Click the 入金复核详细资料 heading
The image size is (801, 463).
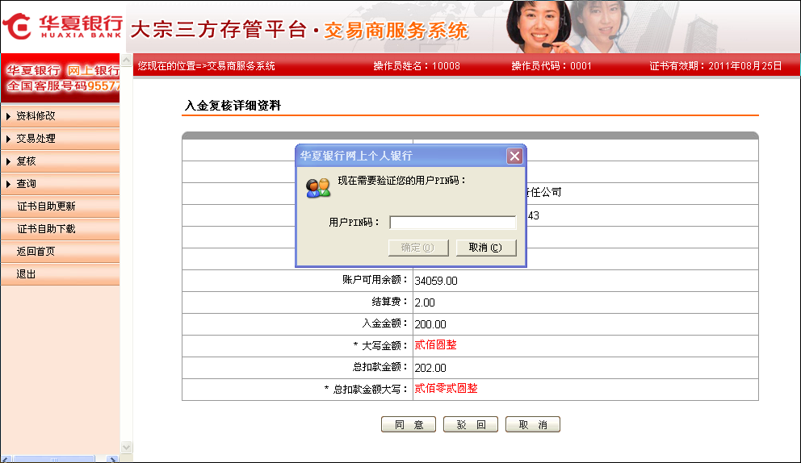click(x=233, y=106)
